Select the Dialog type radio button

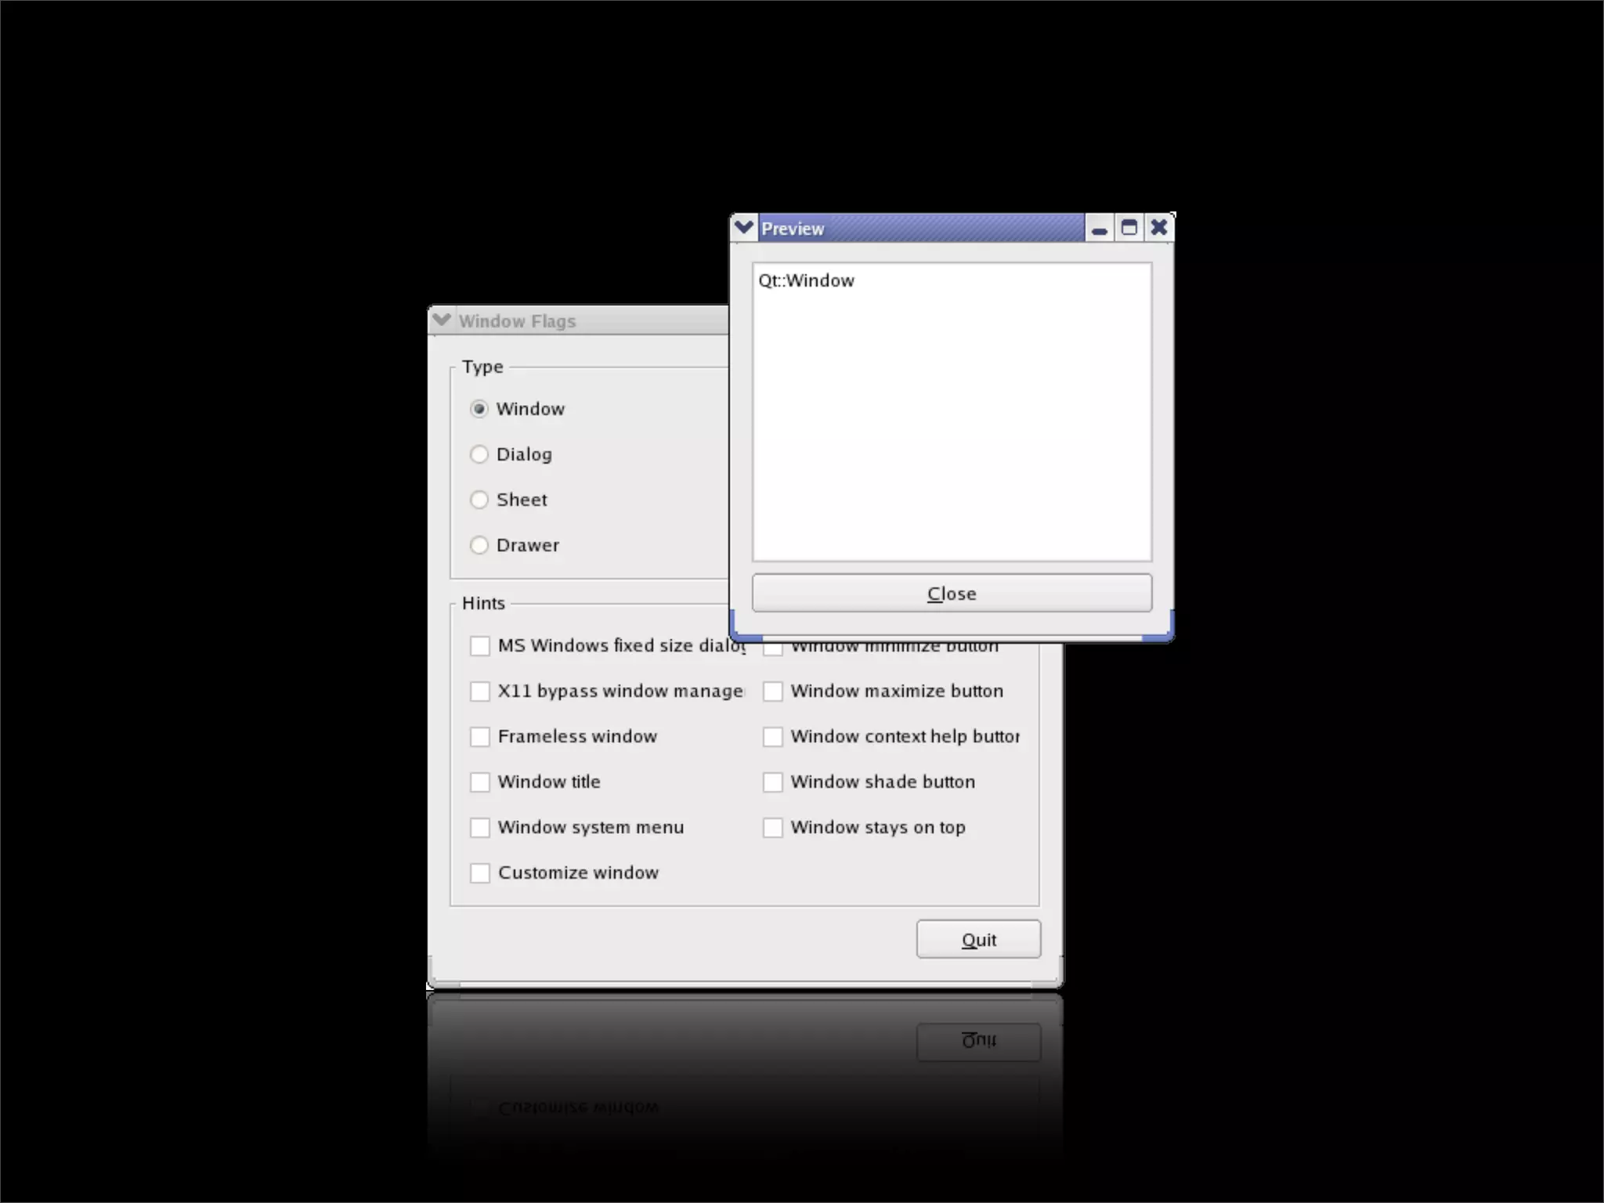pos(479,454)
